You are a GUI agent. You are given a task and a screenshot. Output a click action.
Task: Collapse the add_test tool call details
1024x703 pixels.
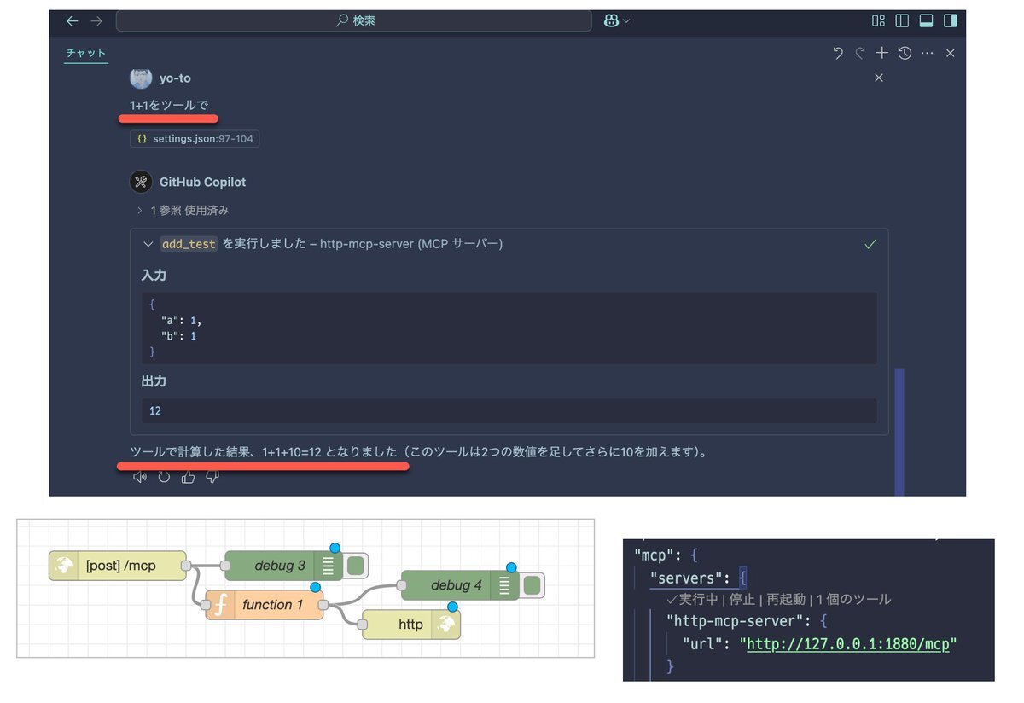(148, 244)
